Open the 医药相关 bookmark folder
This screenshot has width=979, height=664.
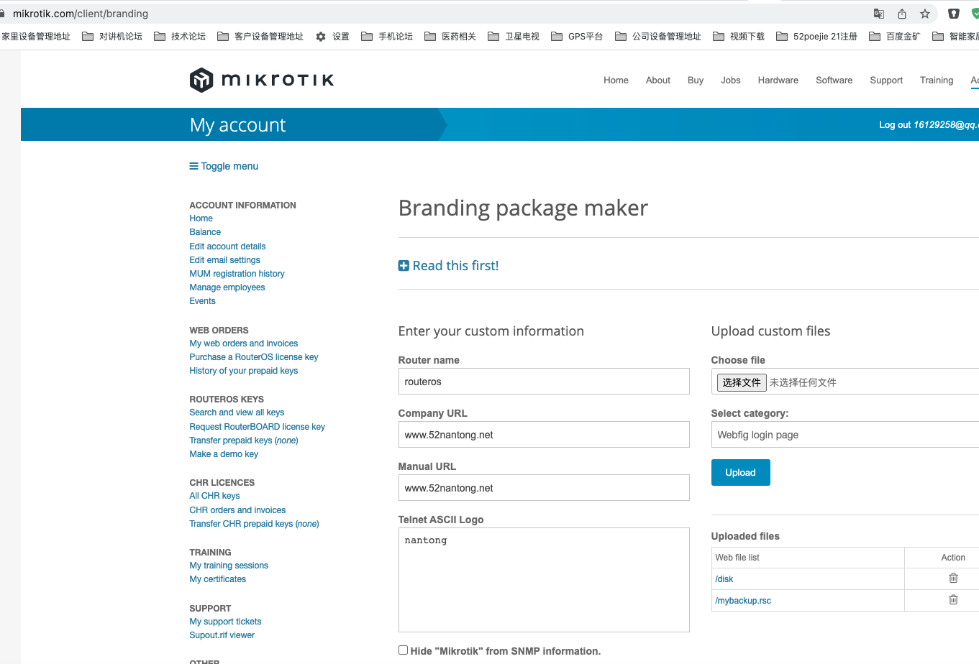(450, 37)
